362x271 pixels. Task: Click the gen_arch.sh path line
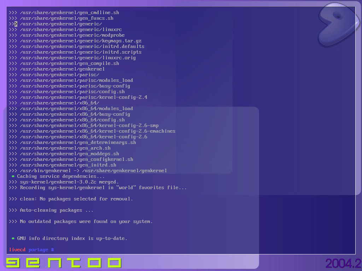[60, 148]
